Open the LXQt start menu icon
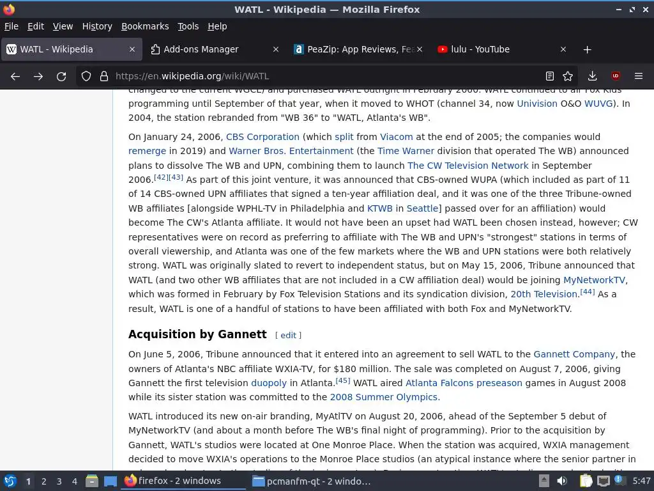 point(10,481)
